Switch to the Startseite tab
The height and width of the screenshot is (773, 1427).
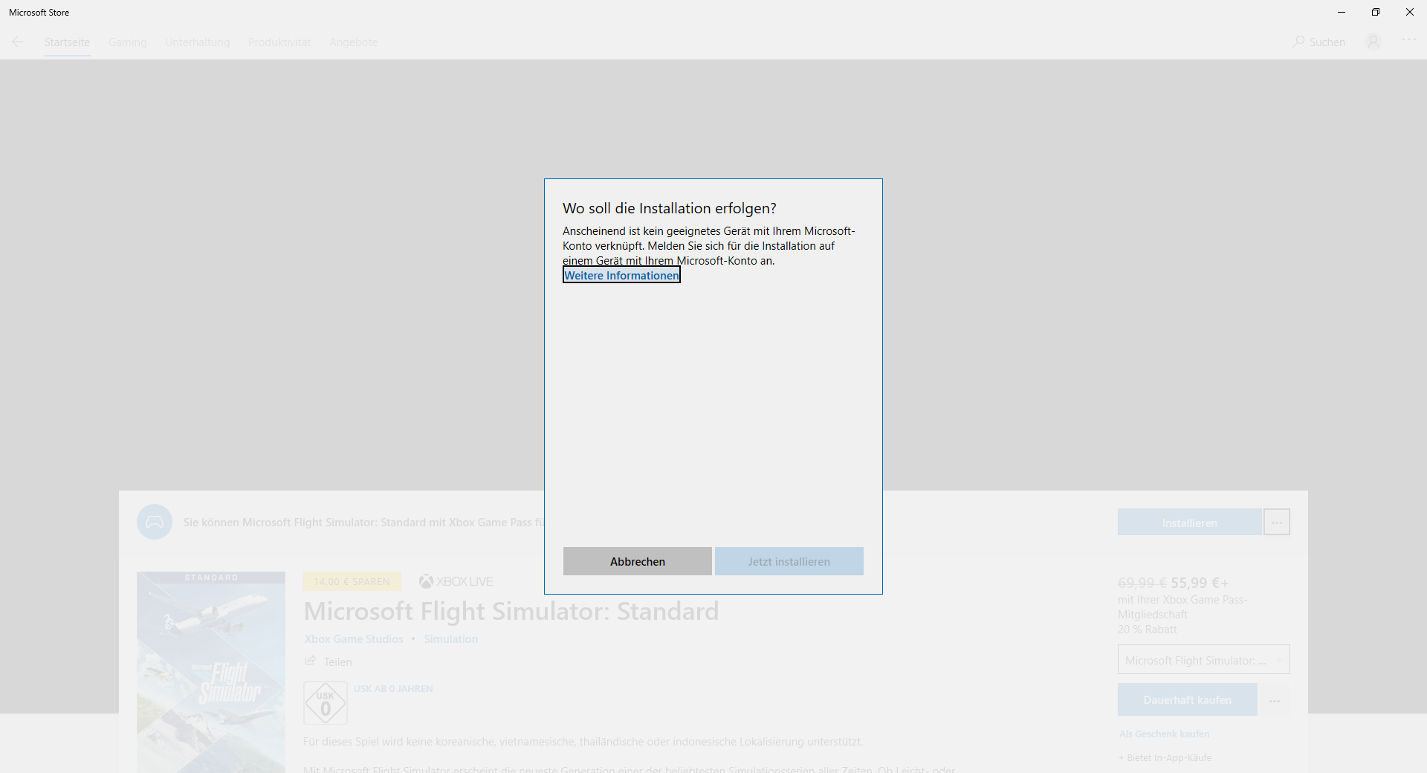67,42
